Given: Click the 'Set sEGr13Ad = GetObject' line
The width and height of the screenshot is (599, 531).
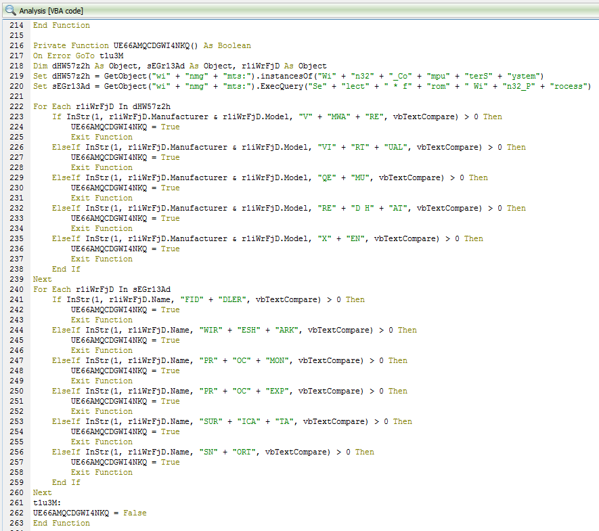Looking at the screenshot, I should [x=312, y=87].
